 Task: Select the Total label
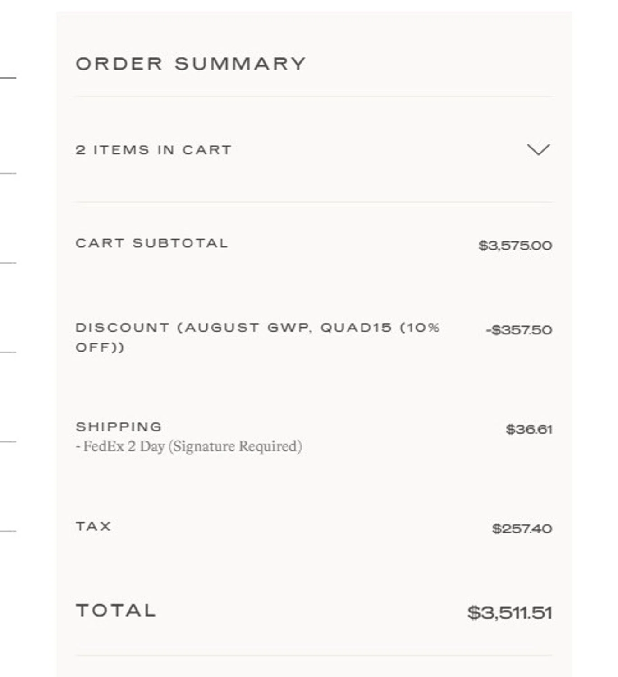coord(116,611)
